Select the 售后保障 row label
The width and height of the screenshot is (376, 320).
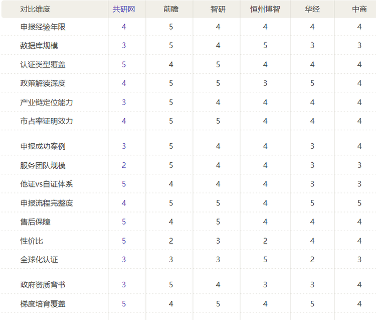pos(35,222)
